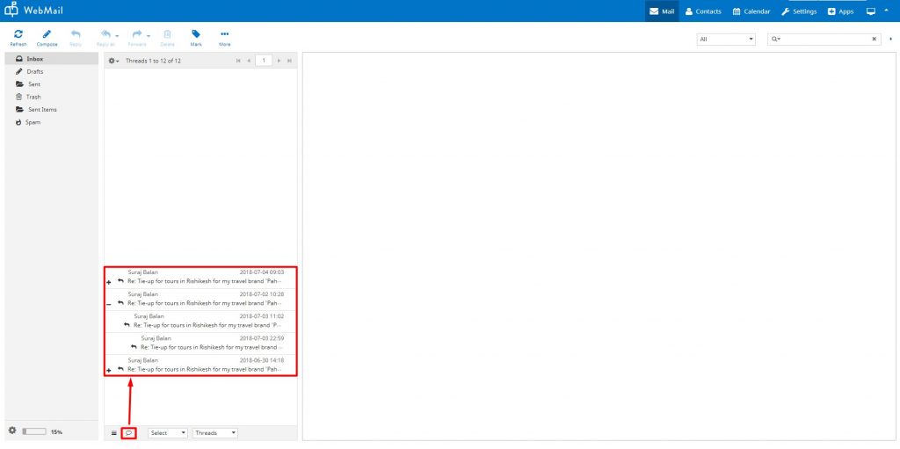Go to the last page of threads
This screenshot has height=449, width=900.
289,61
